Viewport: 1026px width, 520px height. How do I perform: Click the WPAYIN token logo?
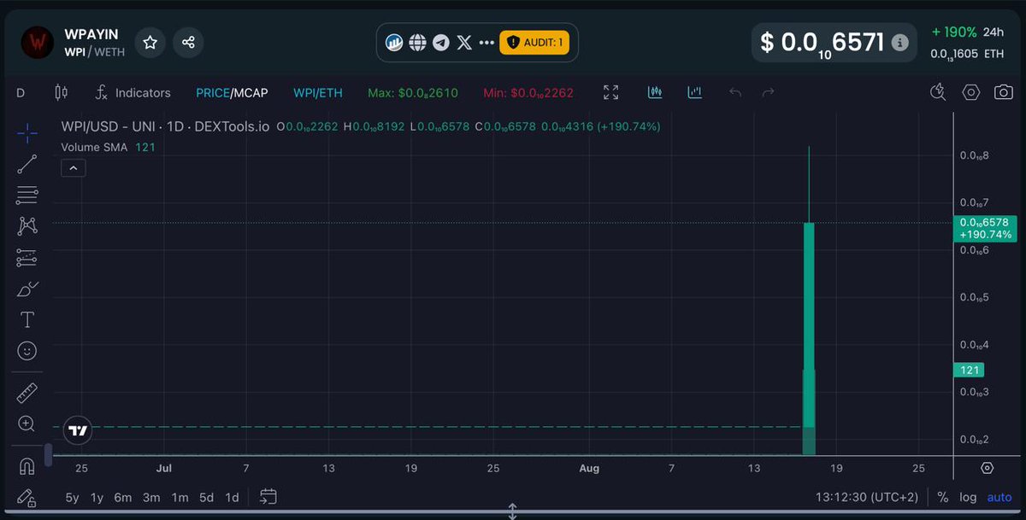click(x=38, y=42)
